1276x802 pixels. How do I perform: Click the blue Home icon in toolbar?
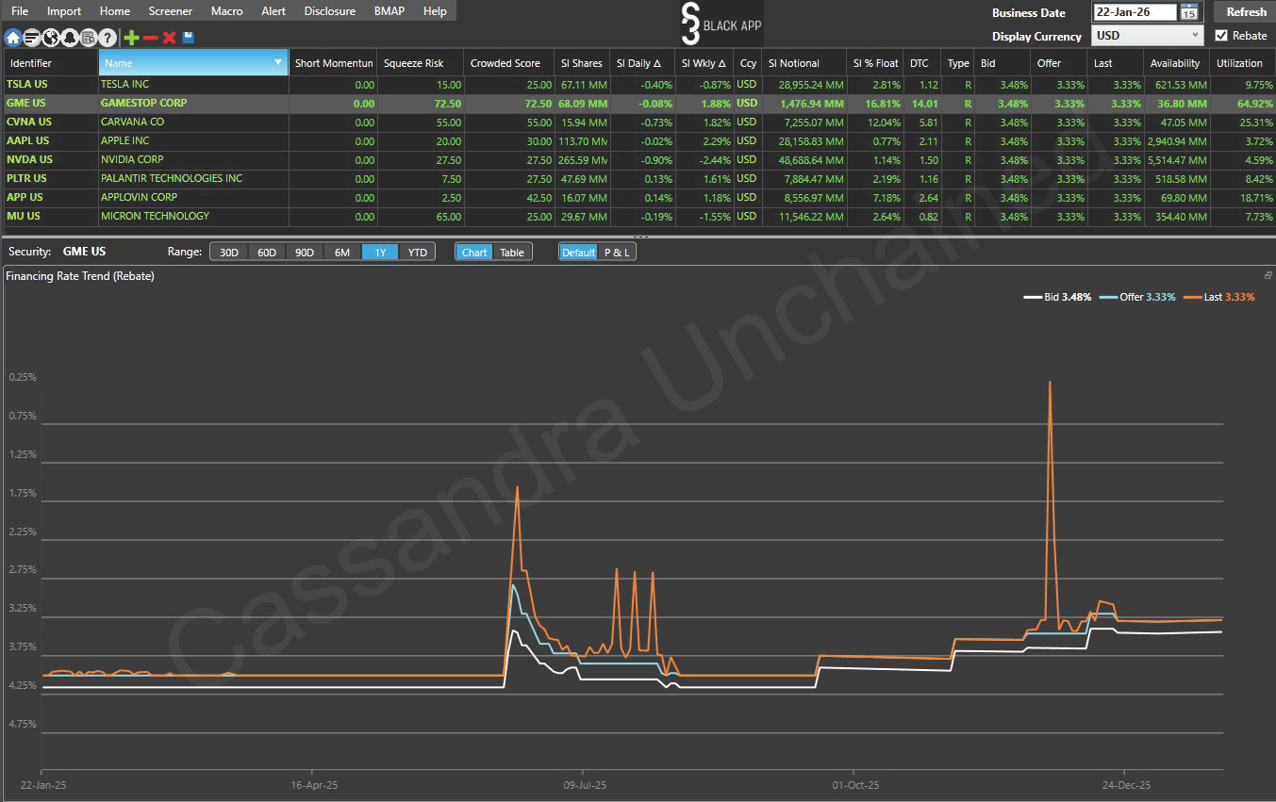pos(13,38)
